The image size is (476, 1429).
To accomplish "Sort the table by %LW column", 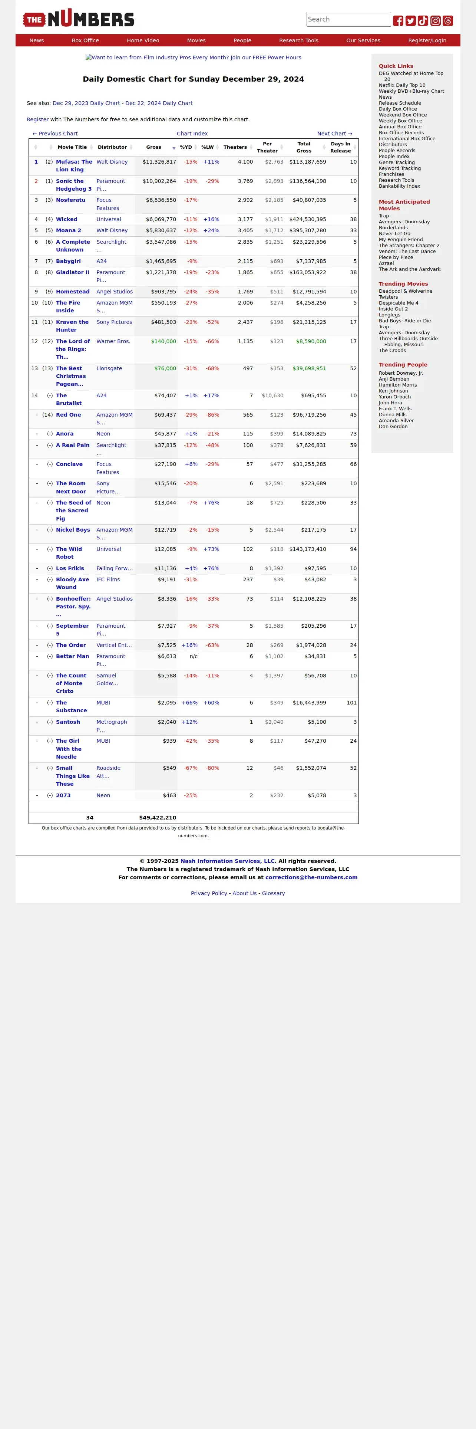I will point(210,147).
